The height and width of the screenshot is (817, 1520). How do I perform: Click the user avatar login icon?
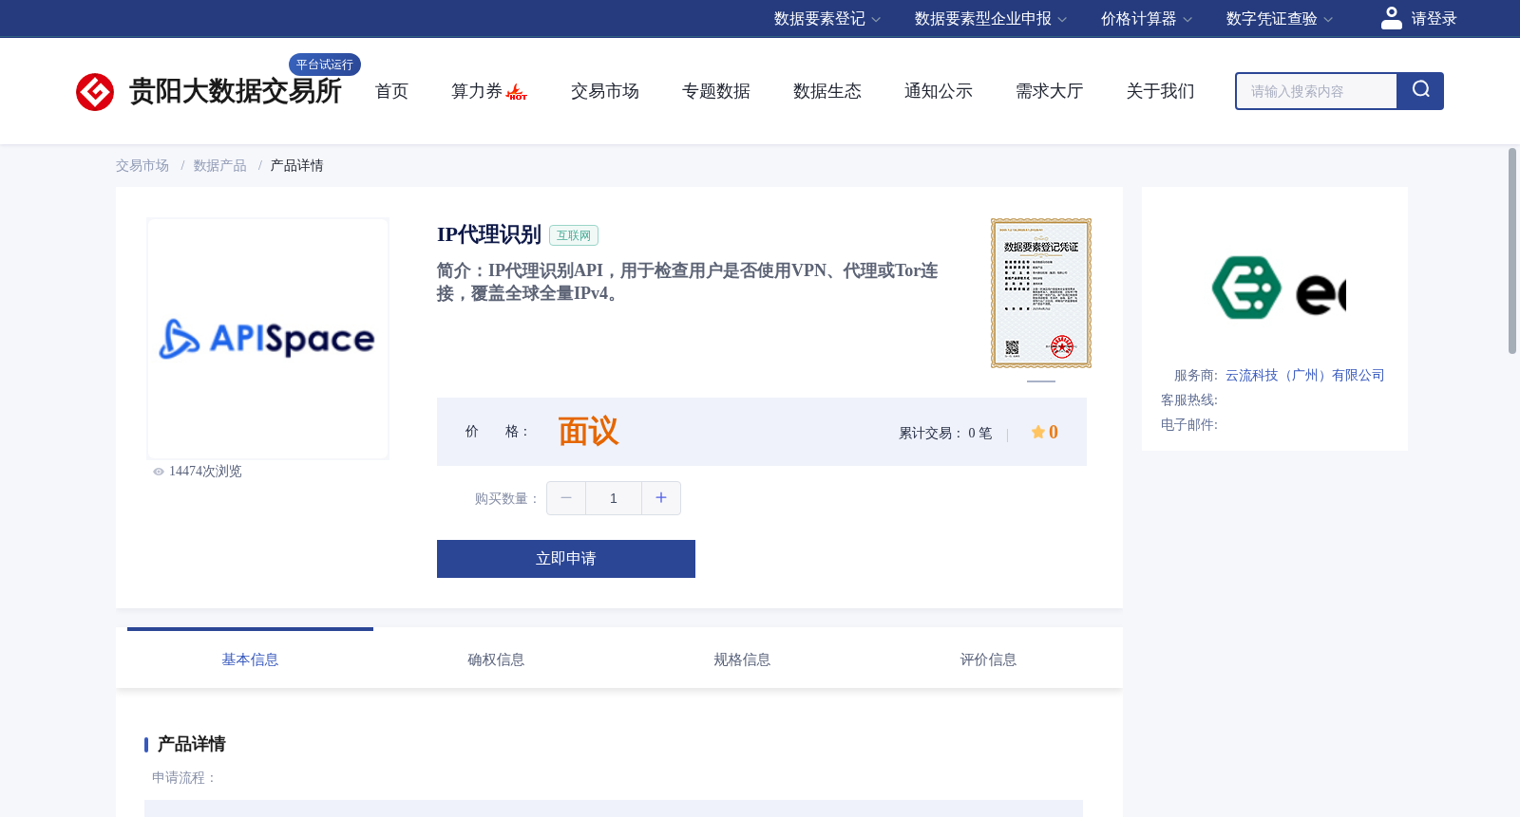[1392, 18]
